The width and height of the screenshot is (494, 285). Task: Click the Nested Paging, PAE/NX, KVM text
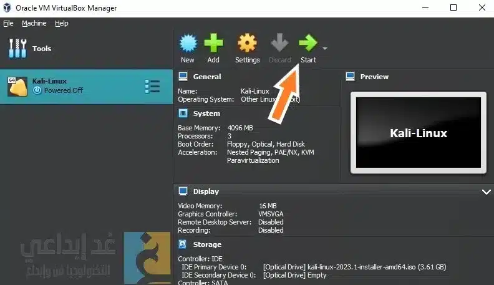[270, 152]
